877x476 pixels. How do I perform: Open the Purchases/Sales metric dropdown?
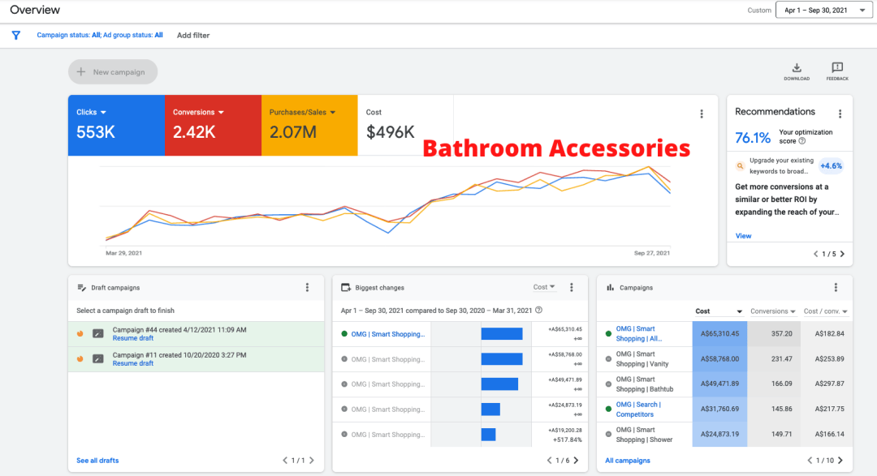(302, 112)
